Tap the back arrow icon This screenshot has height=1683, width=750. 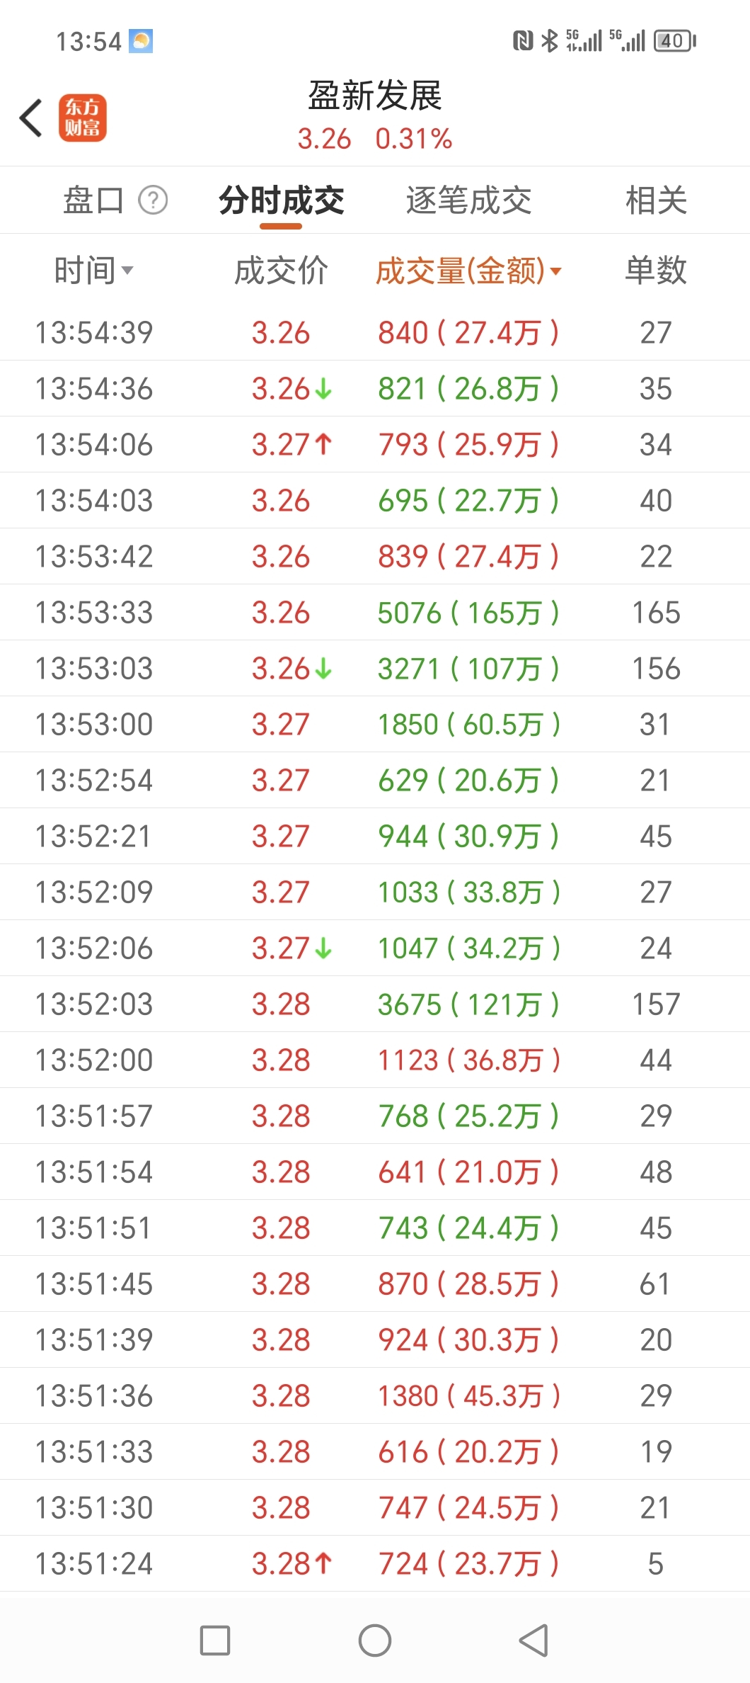tap(31, 118)
